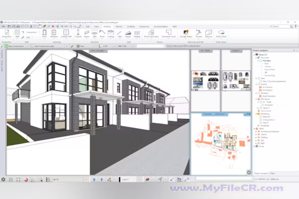
Task: Select the Door tool in the ribbon
Action: (44, 33)
